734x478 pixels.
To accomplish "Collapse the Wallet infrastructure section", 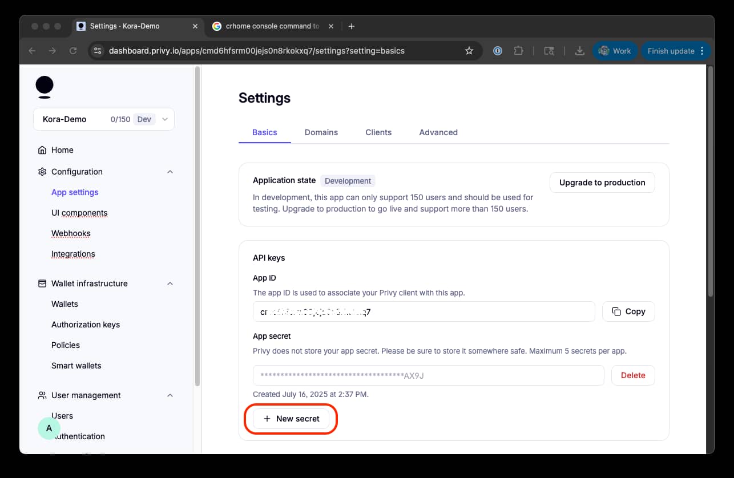I will [x=170, y=283].
